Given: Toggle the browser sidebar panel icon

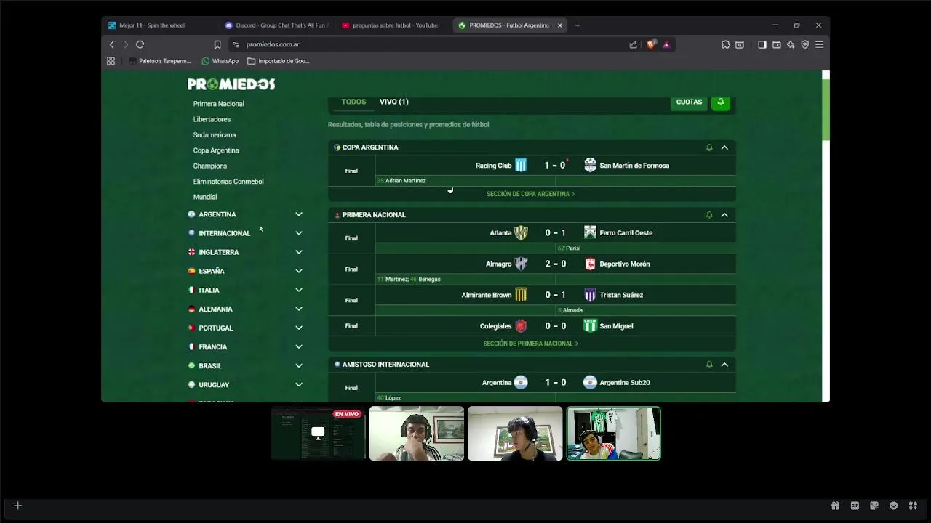Looking at the screenshot, I should click(762, 44).
